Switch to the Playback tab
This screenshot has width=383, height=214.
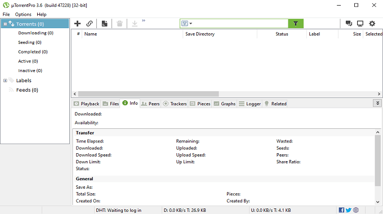(x=87, y=104)
